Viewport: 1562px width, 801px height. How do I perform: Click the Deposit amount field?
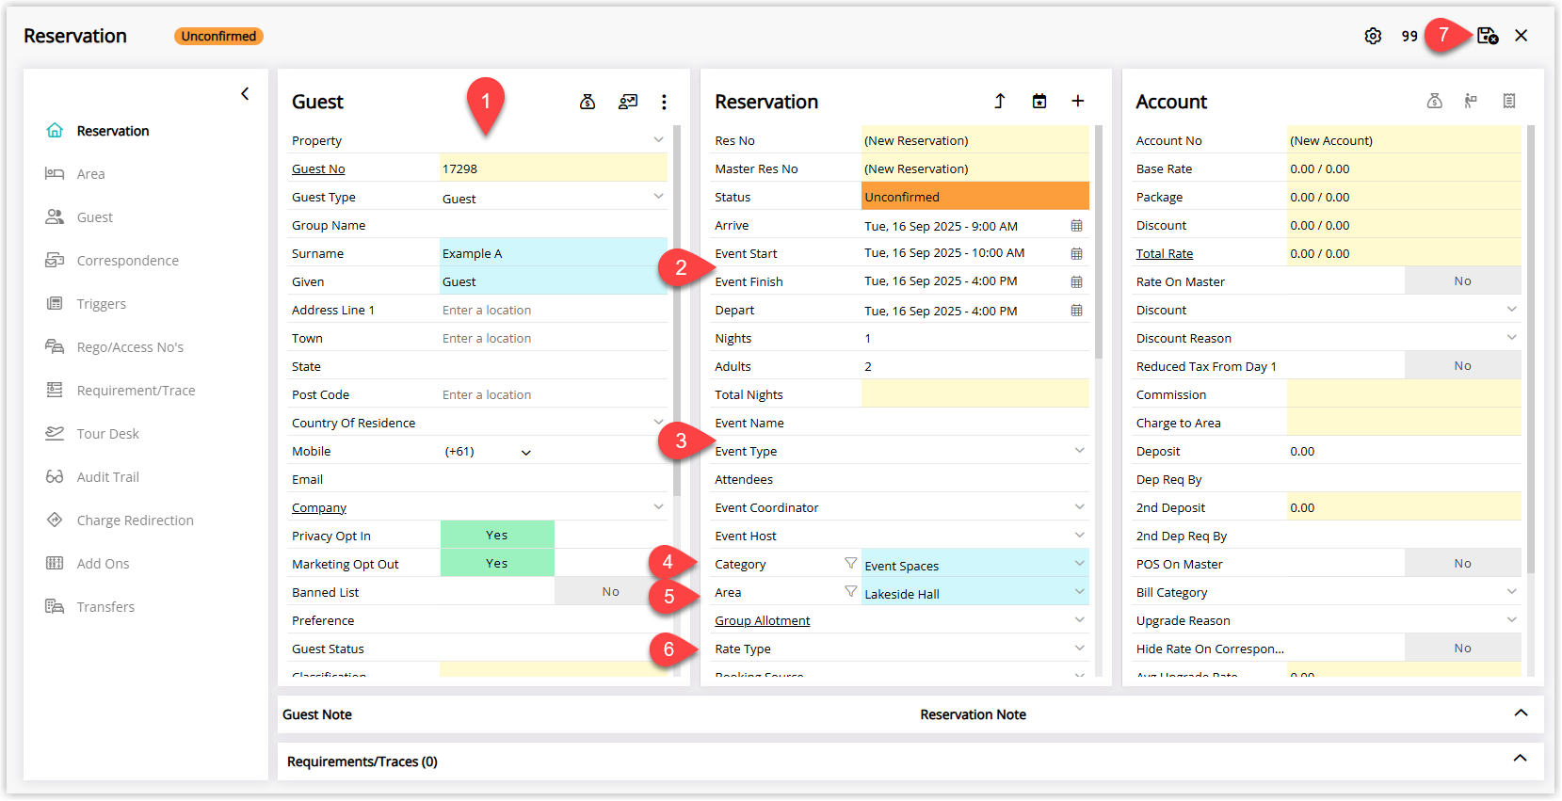coord(1404,451)
